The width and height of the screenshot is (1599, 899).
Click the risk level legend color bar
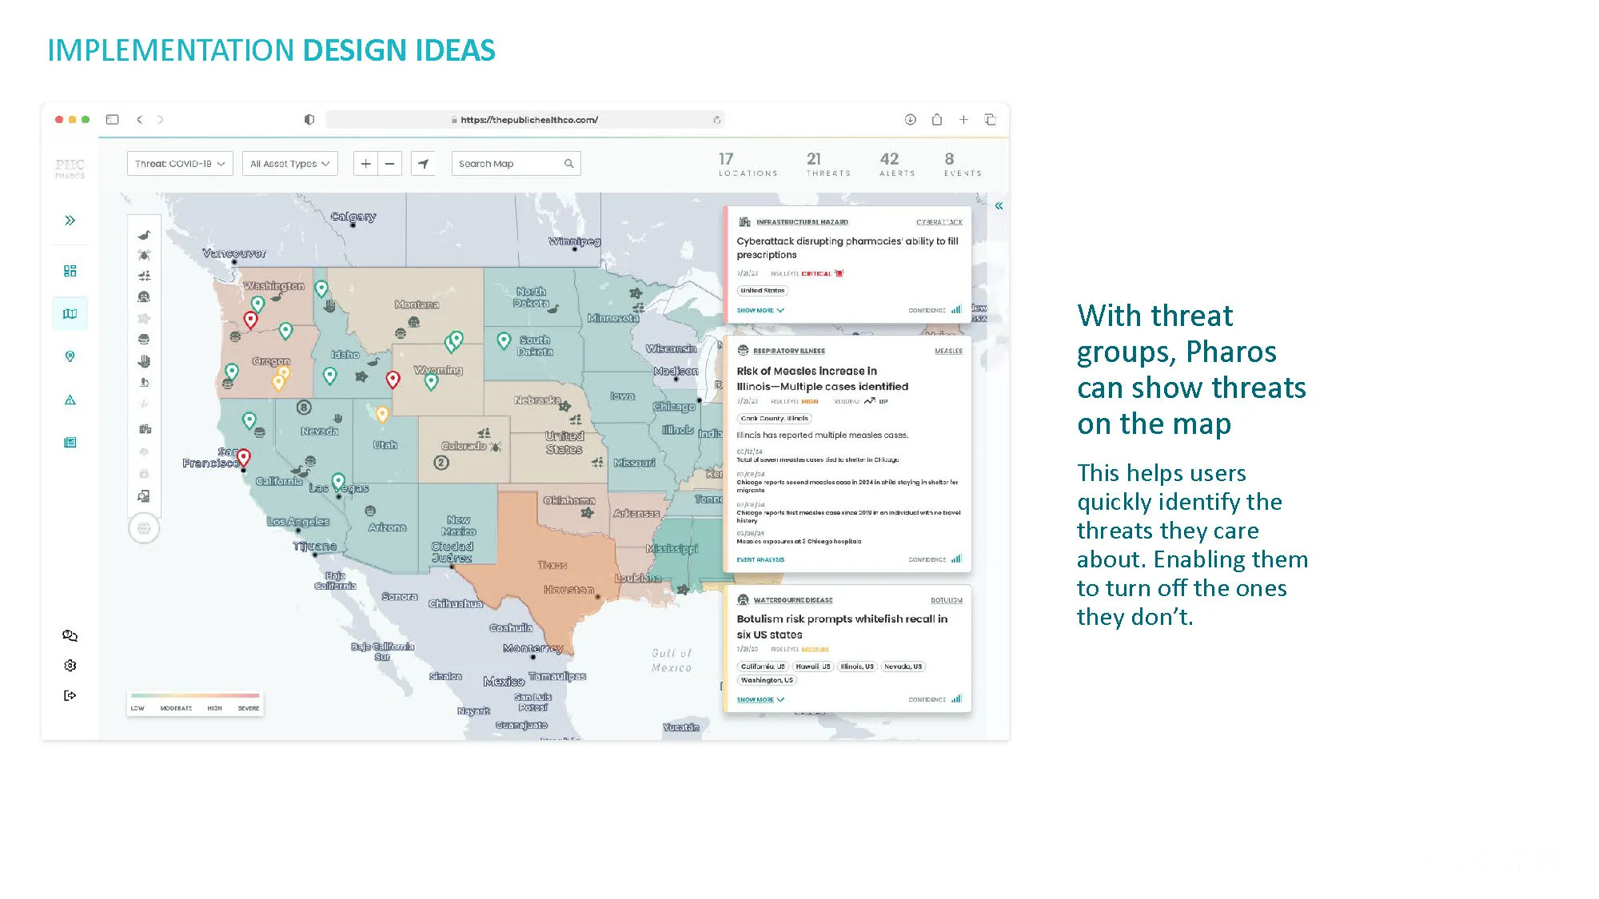[195, 695]
